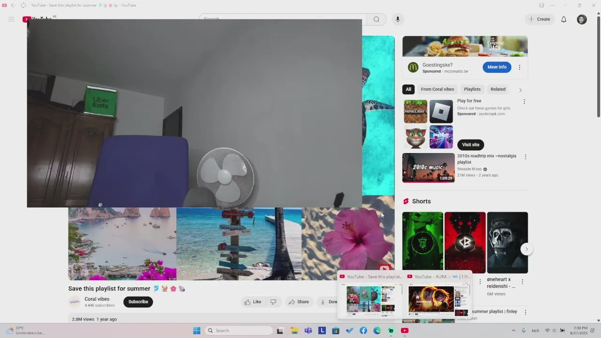Open the Roseate Mixes channel link

click(x=470, y=169)
